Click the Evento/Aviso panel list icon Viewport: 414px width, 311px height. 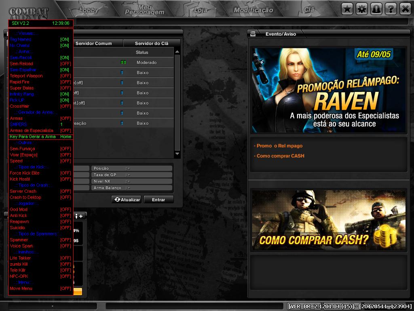tap(253, 34)
